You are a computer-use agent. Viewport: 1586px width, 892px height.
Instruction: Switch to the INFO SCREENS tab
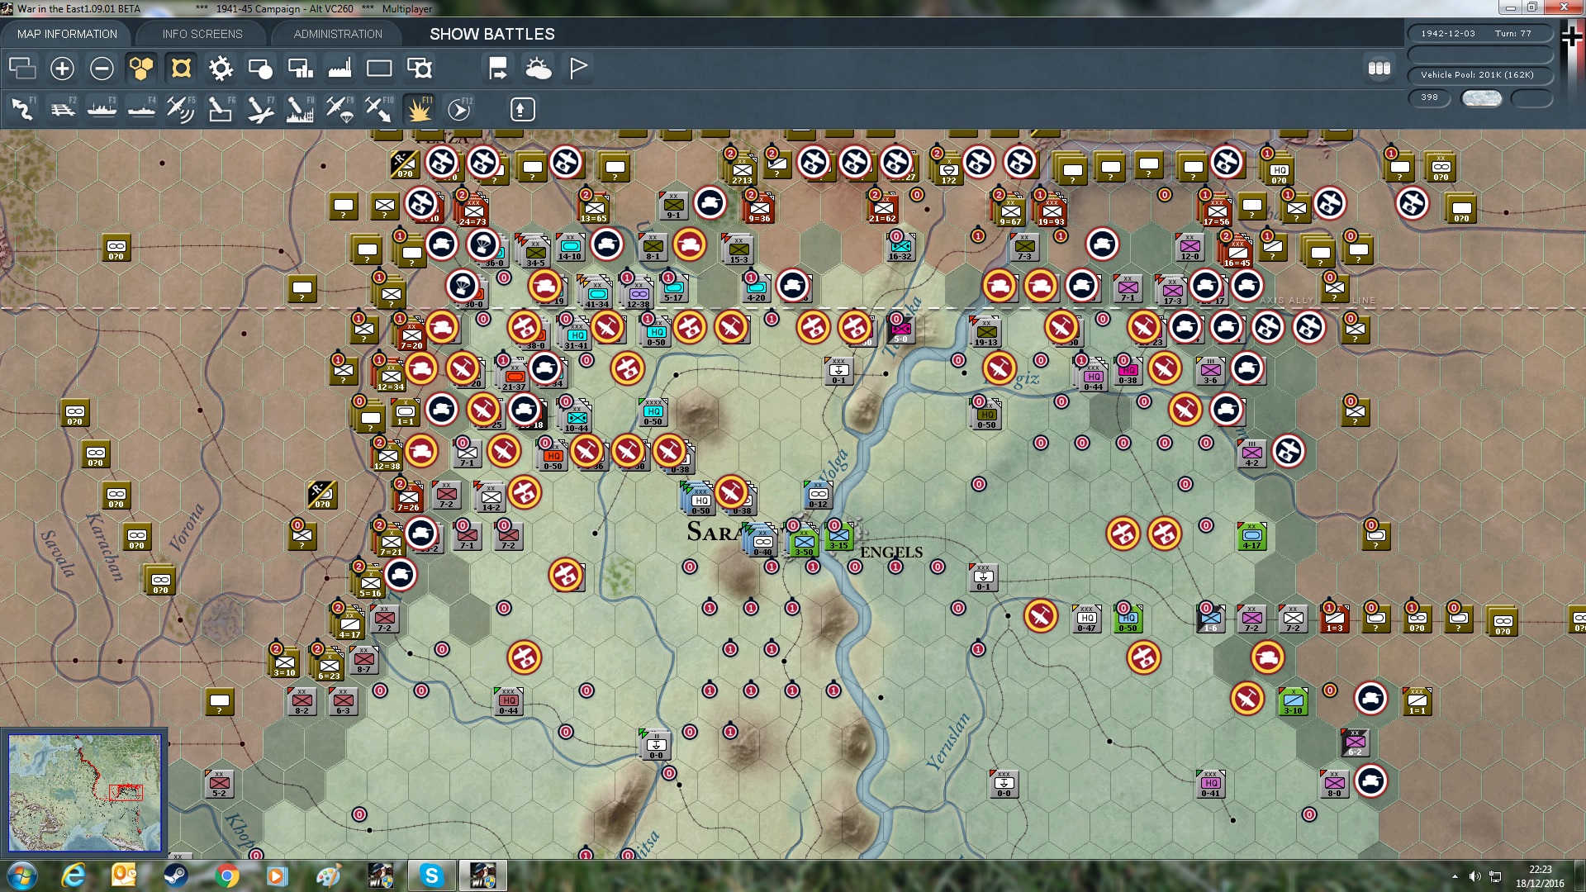[x=202, y=34]
